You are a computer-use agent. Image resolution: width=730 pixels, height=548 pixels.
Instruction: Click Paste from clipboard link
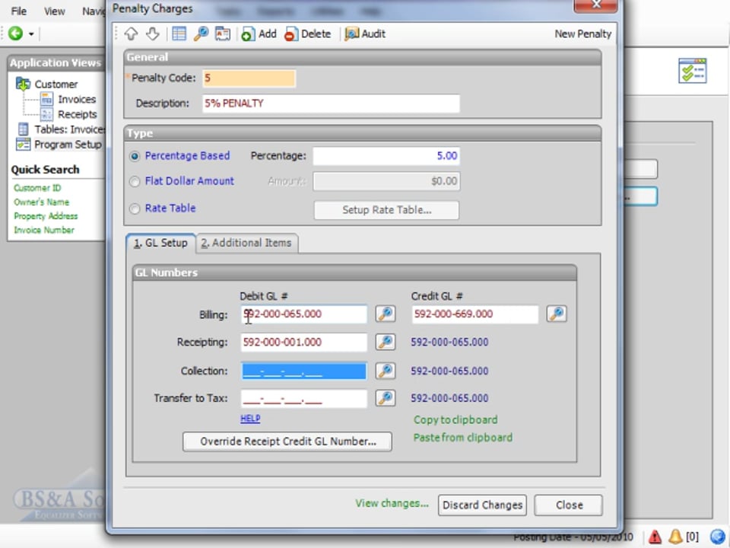coord(463,438)
